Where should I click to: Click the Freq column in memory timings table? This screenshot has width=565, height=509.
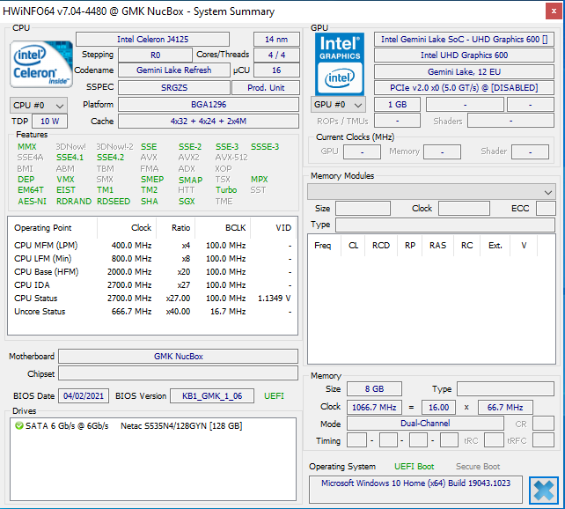click(x=322, y=246)
